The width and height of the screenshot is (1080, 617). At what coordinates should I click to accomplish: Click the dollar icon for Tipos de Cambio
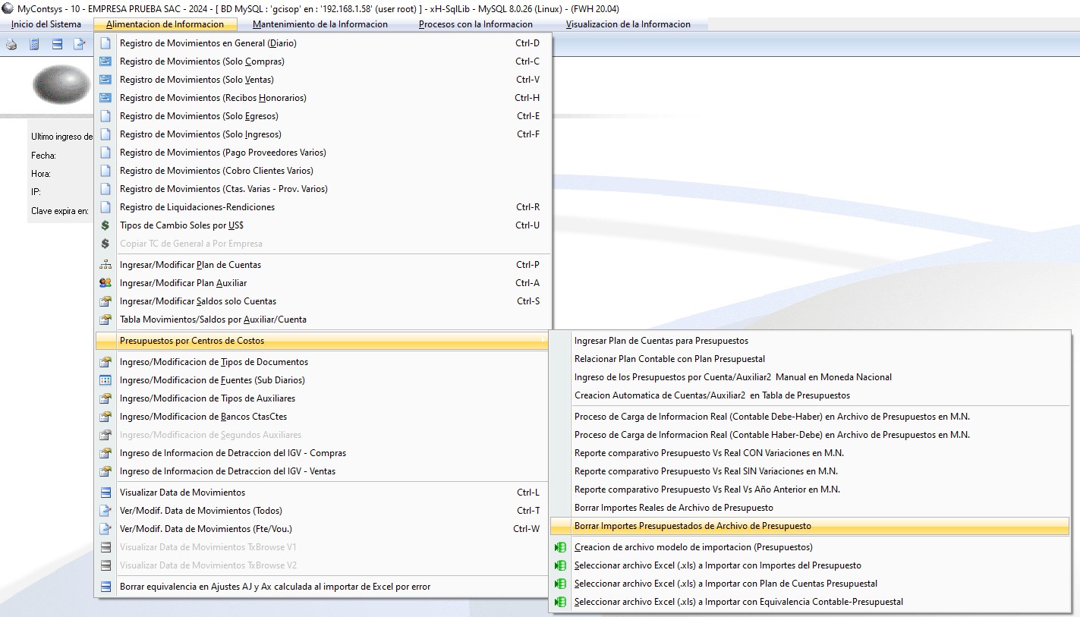point(105,225)
